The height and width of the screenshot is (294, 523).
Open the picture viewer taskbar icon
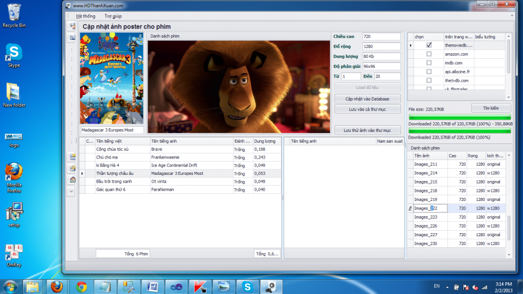pyautogui.click(x=224, y=287)
